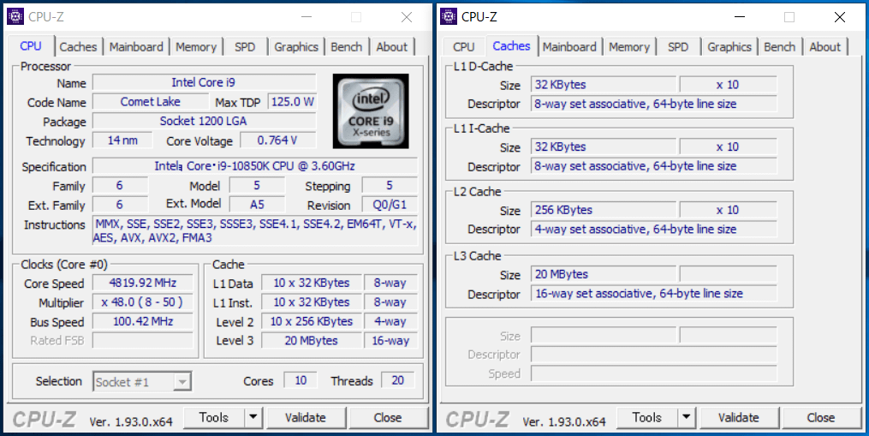Click the Close button in left window
This screenshot has height=436, width=869.
(387, 418)
